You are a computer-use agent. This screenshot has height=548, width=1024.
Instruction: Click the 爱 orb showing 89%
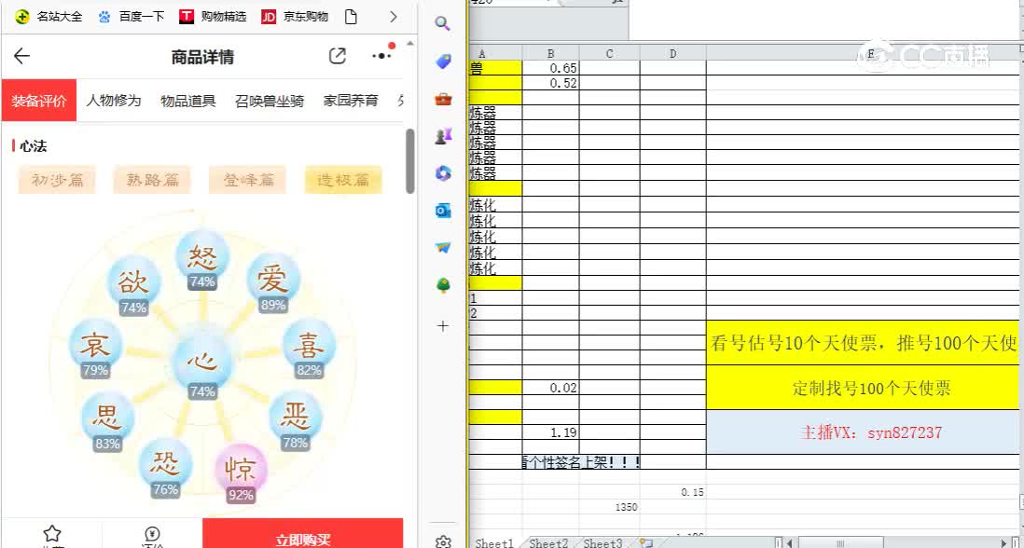(x=273, y=283)
